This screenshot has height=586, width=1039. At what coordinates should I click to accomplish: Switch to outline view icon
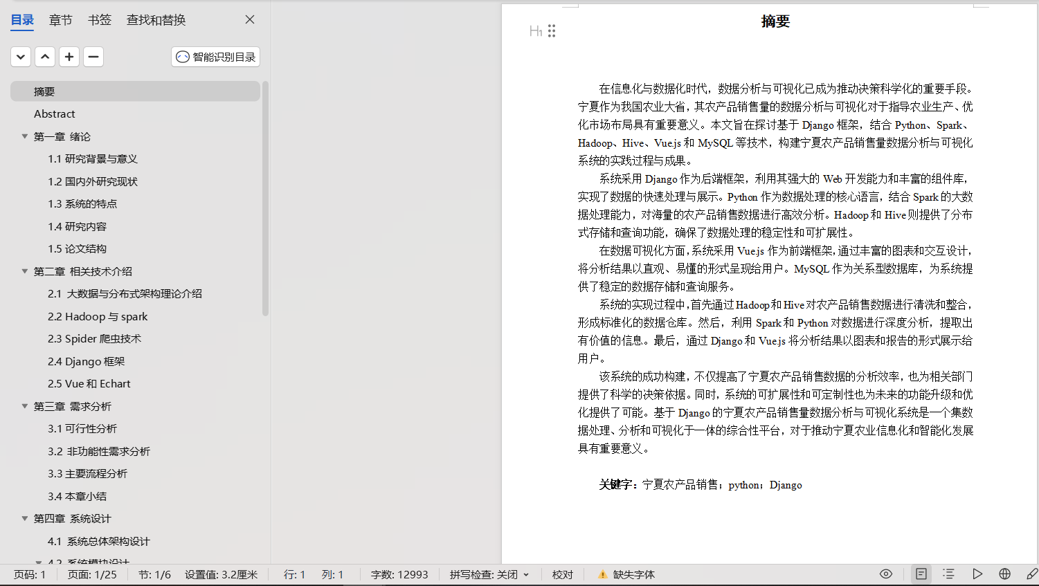click(948, 574)
